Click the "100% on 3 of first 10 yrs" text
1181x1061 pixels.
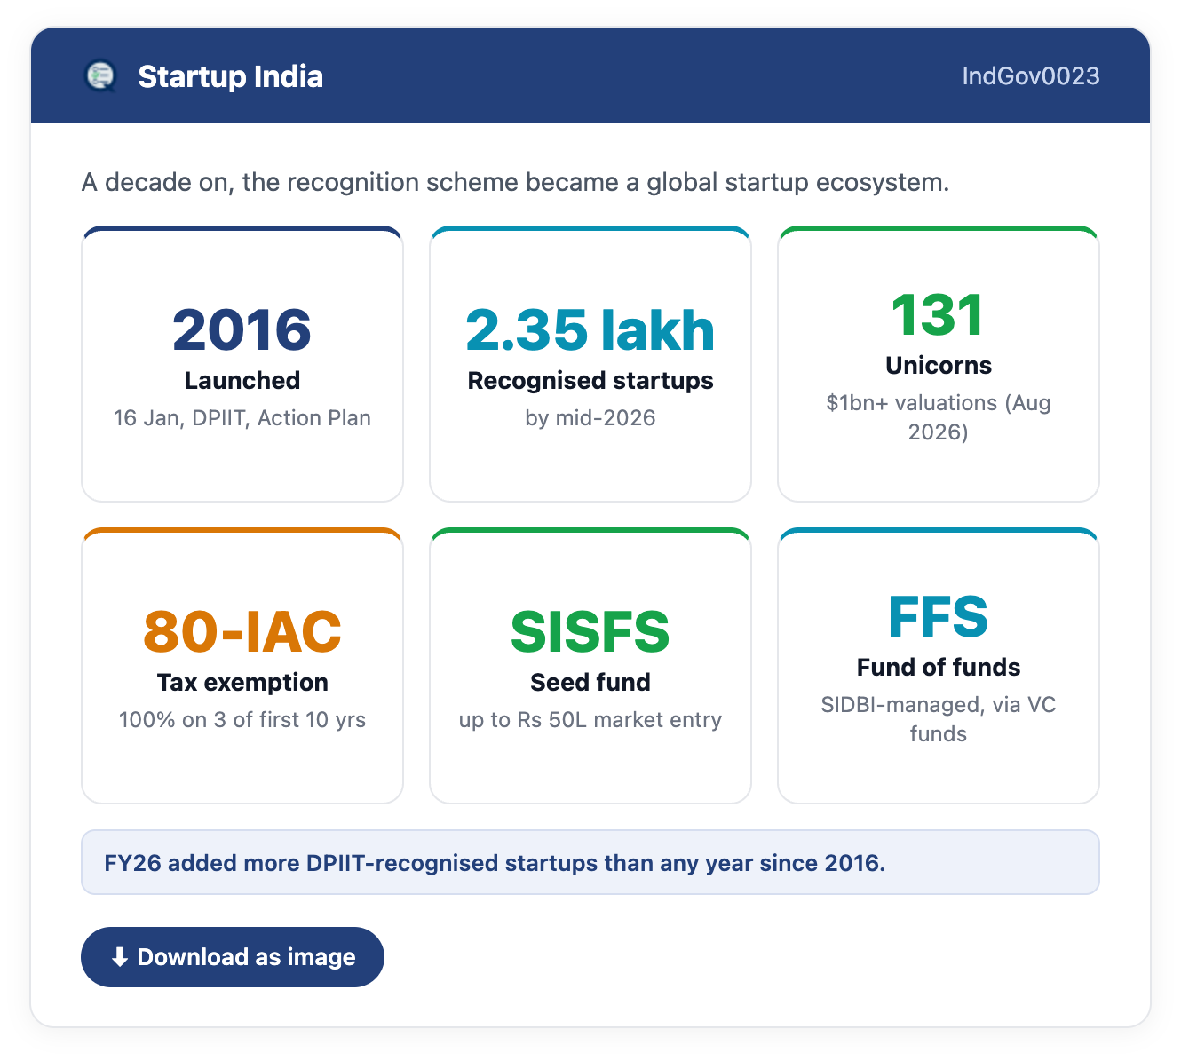[242, 720]
